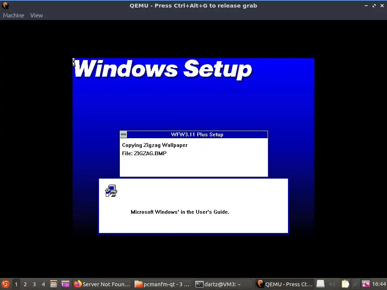Switch to workspace 2
387x290 pixels.
25,284
